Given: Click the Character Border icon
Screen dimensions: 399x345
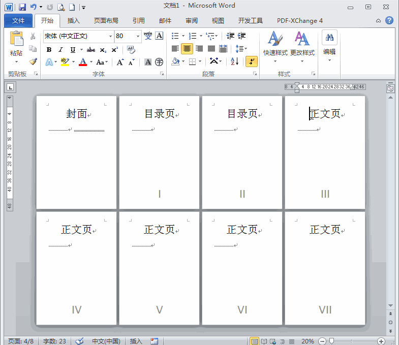Looking at the screenshot, I should [159, 36].
